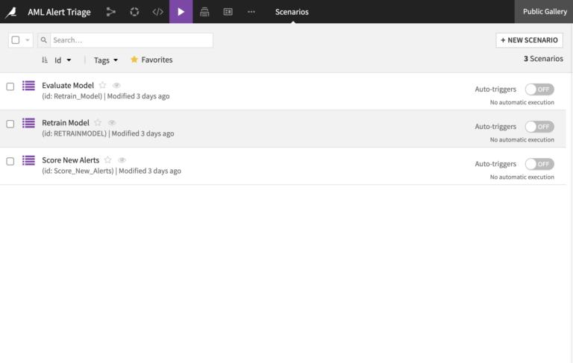Open the Wiki icon in navbar
Image resolution: width=573 pixels, height=363 pixels.
click(228, 12)
